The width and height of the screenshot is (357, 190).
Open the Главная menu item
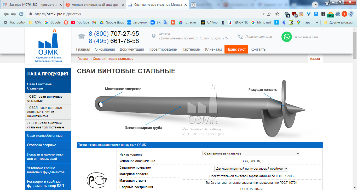tap(83, 49)
